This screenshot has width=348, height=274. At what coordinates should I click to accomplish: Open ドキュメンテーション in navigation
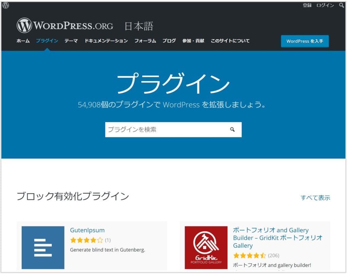[x=106, y=41]
